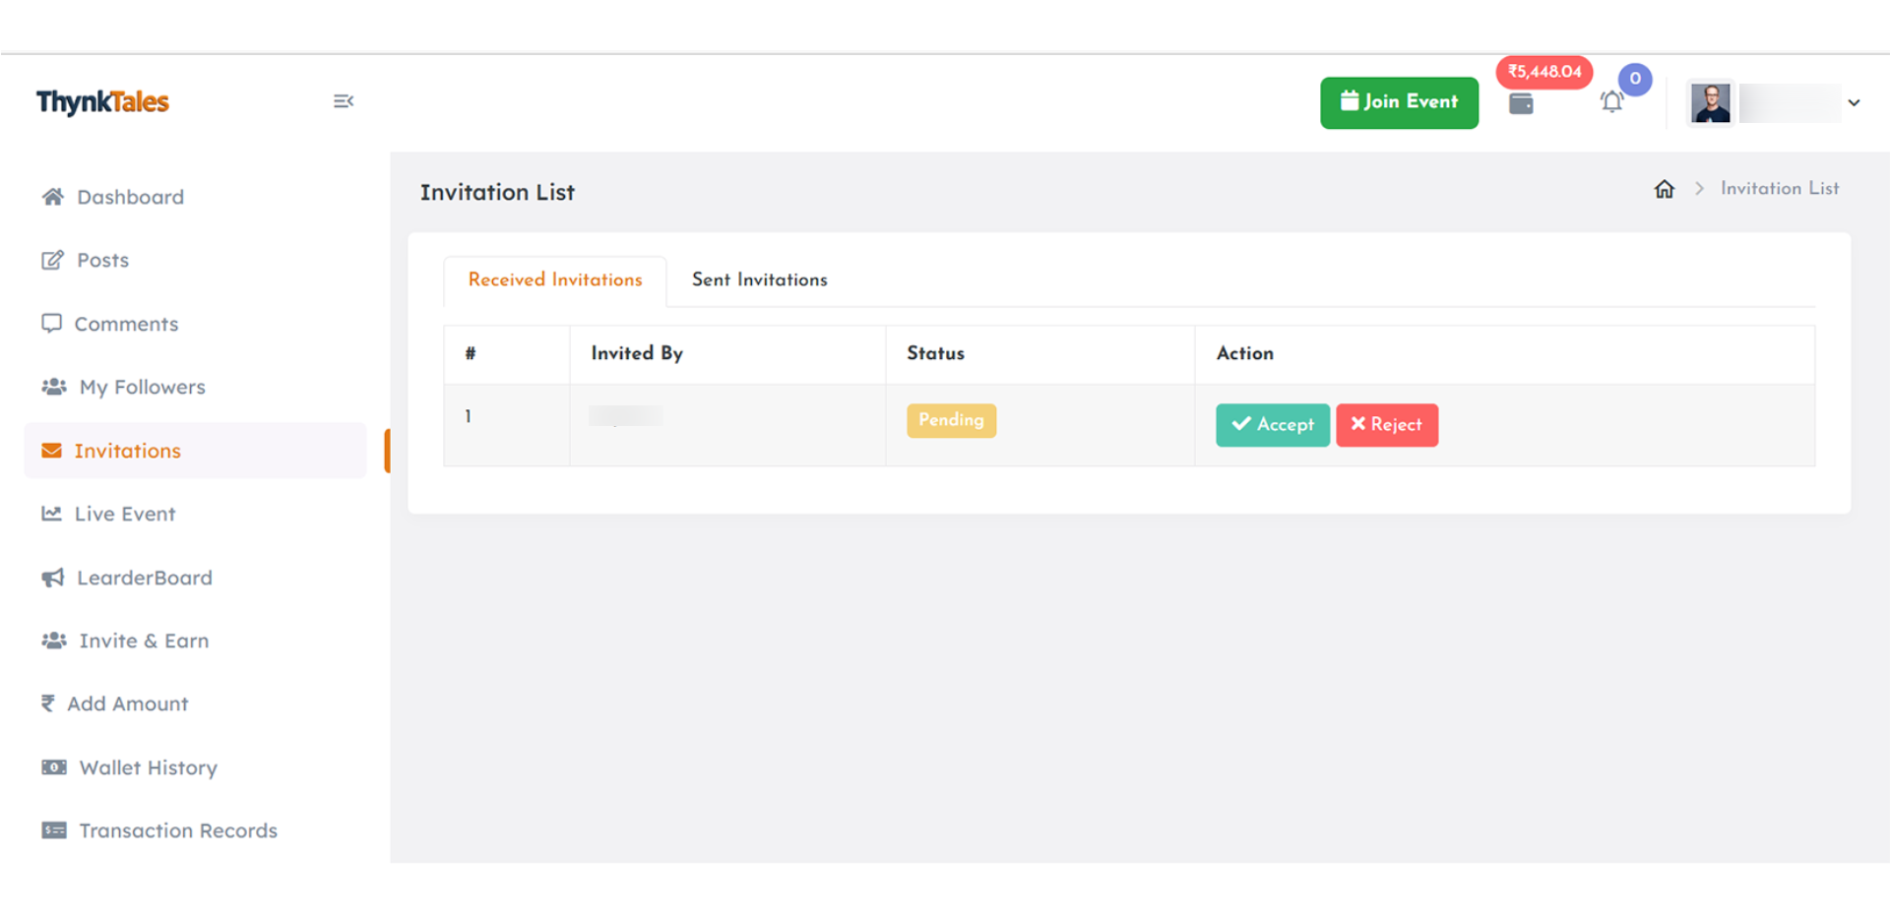
Task: Open the notifications bell
Action: 1611,101
